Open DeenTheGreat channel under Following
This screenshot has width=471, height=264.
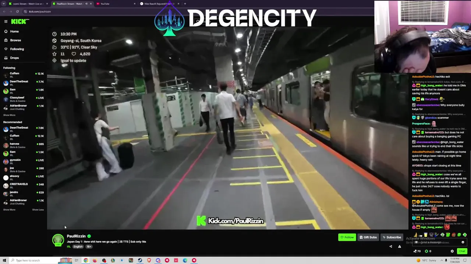(23, 83)
